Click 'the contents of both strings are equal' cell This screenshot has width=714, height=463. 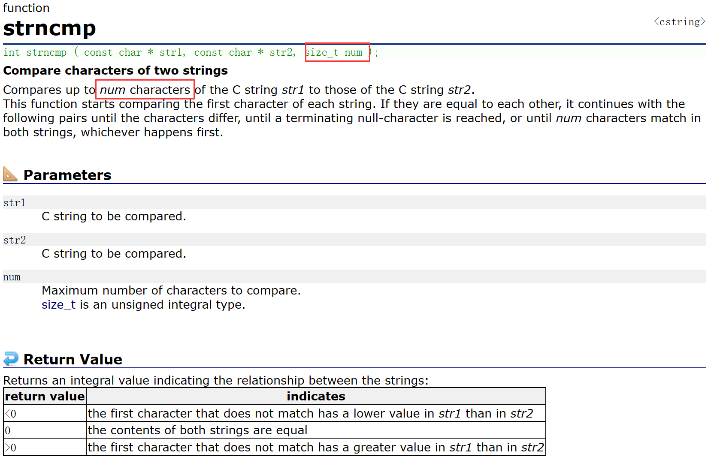coord(316,430)
